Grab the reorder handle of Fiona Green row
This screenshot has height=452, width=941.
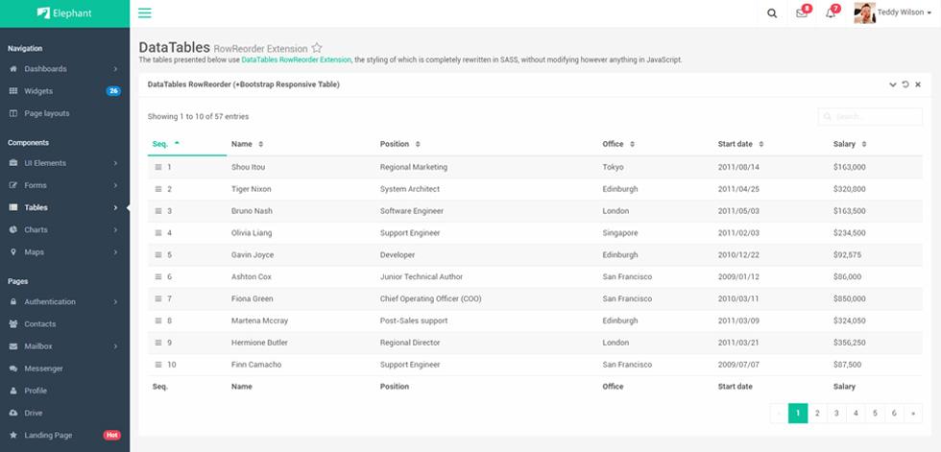158,298
